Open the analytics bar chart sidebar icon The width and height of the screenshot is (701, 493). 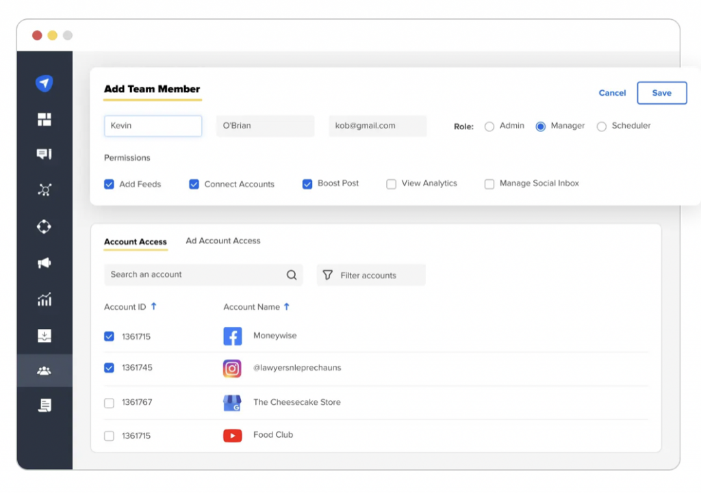coord(44,299)
